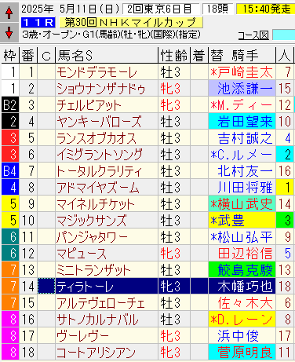Click jockey 横山武史
Image resolution: width=295 pixels, height=362 pixels.
tap(242, 204)
